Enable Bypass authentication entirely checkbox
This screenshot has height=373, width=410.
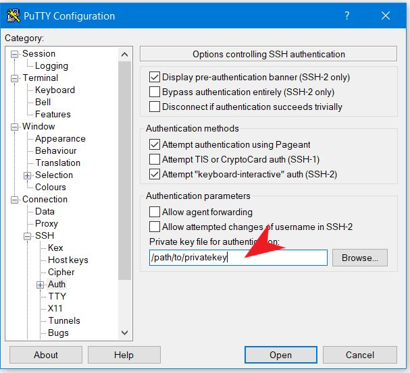tap(155, 92)
